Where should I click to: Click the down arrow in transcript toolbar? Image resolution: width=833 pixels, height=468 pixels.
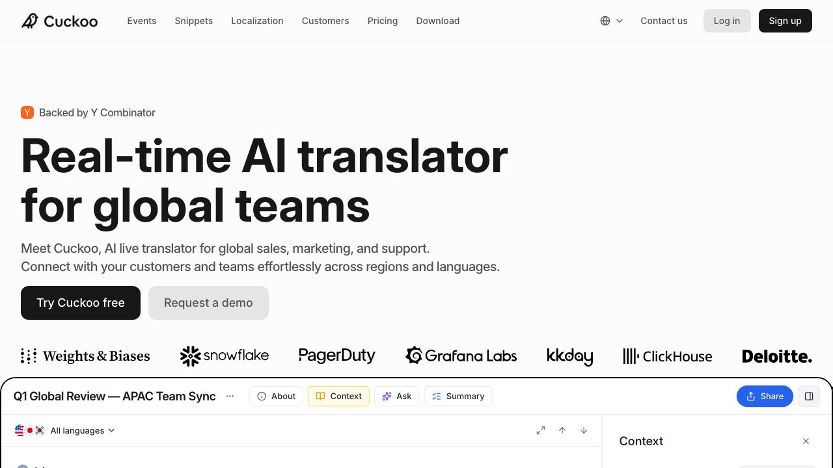(x=584, y=430)
